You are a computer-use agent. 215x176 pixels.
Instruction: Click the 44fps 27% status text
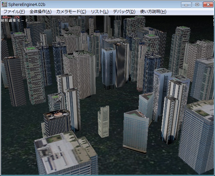click(x=11, y=17)
